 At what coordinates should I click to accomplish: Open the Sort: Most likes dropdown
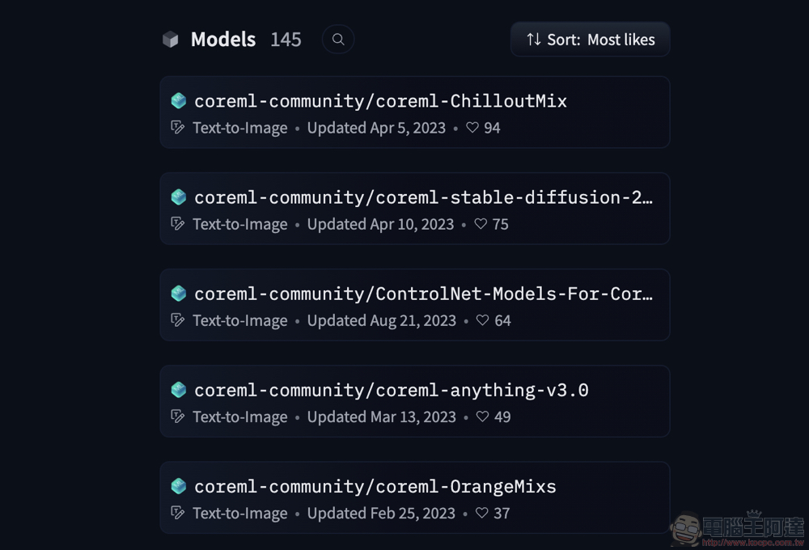pos(591,39)
